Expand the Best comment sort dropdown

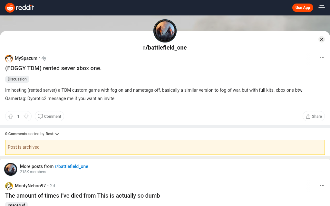coord(52,134)
